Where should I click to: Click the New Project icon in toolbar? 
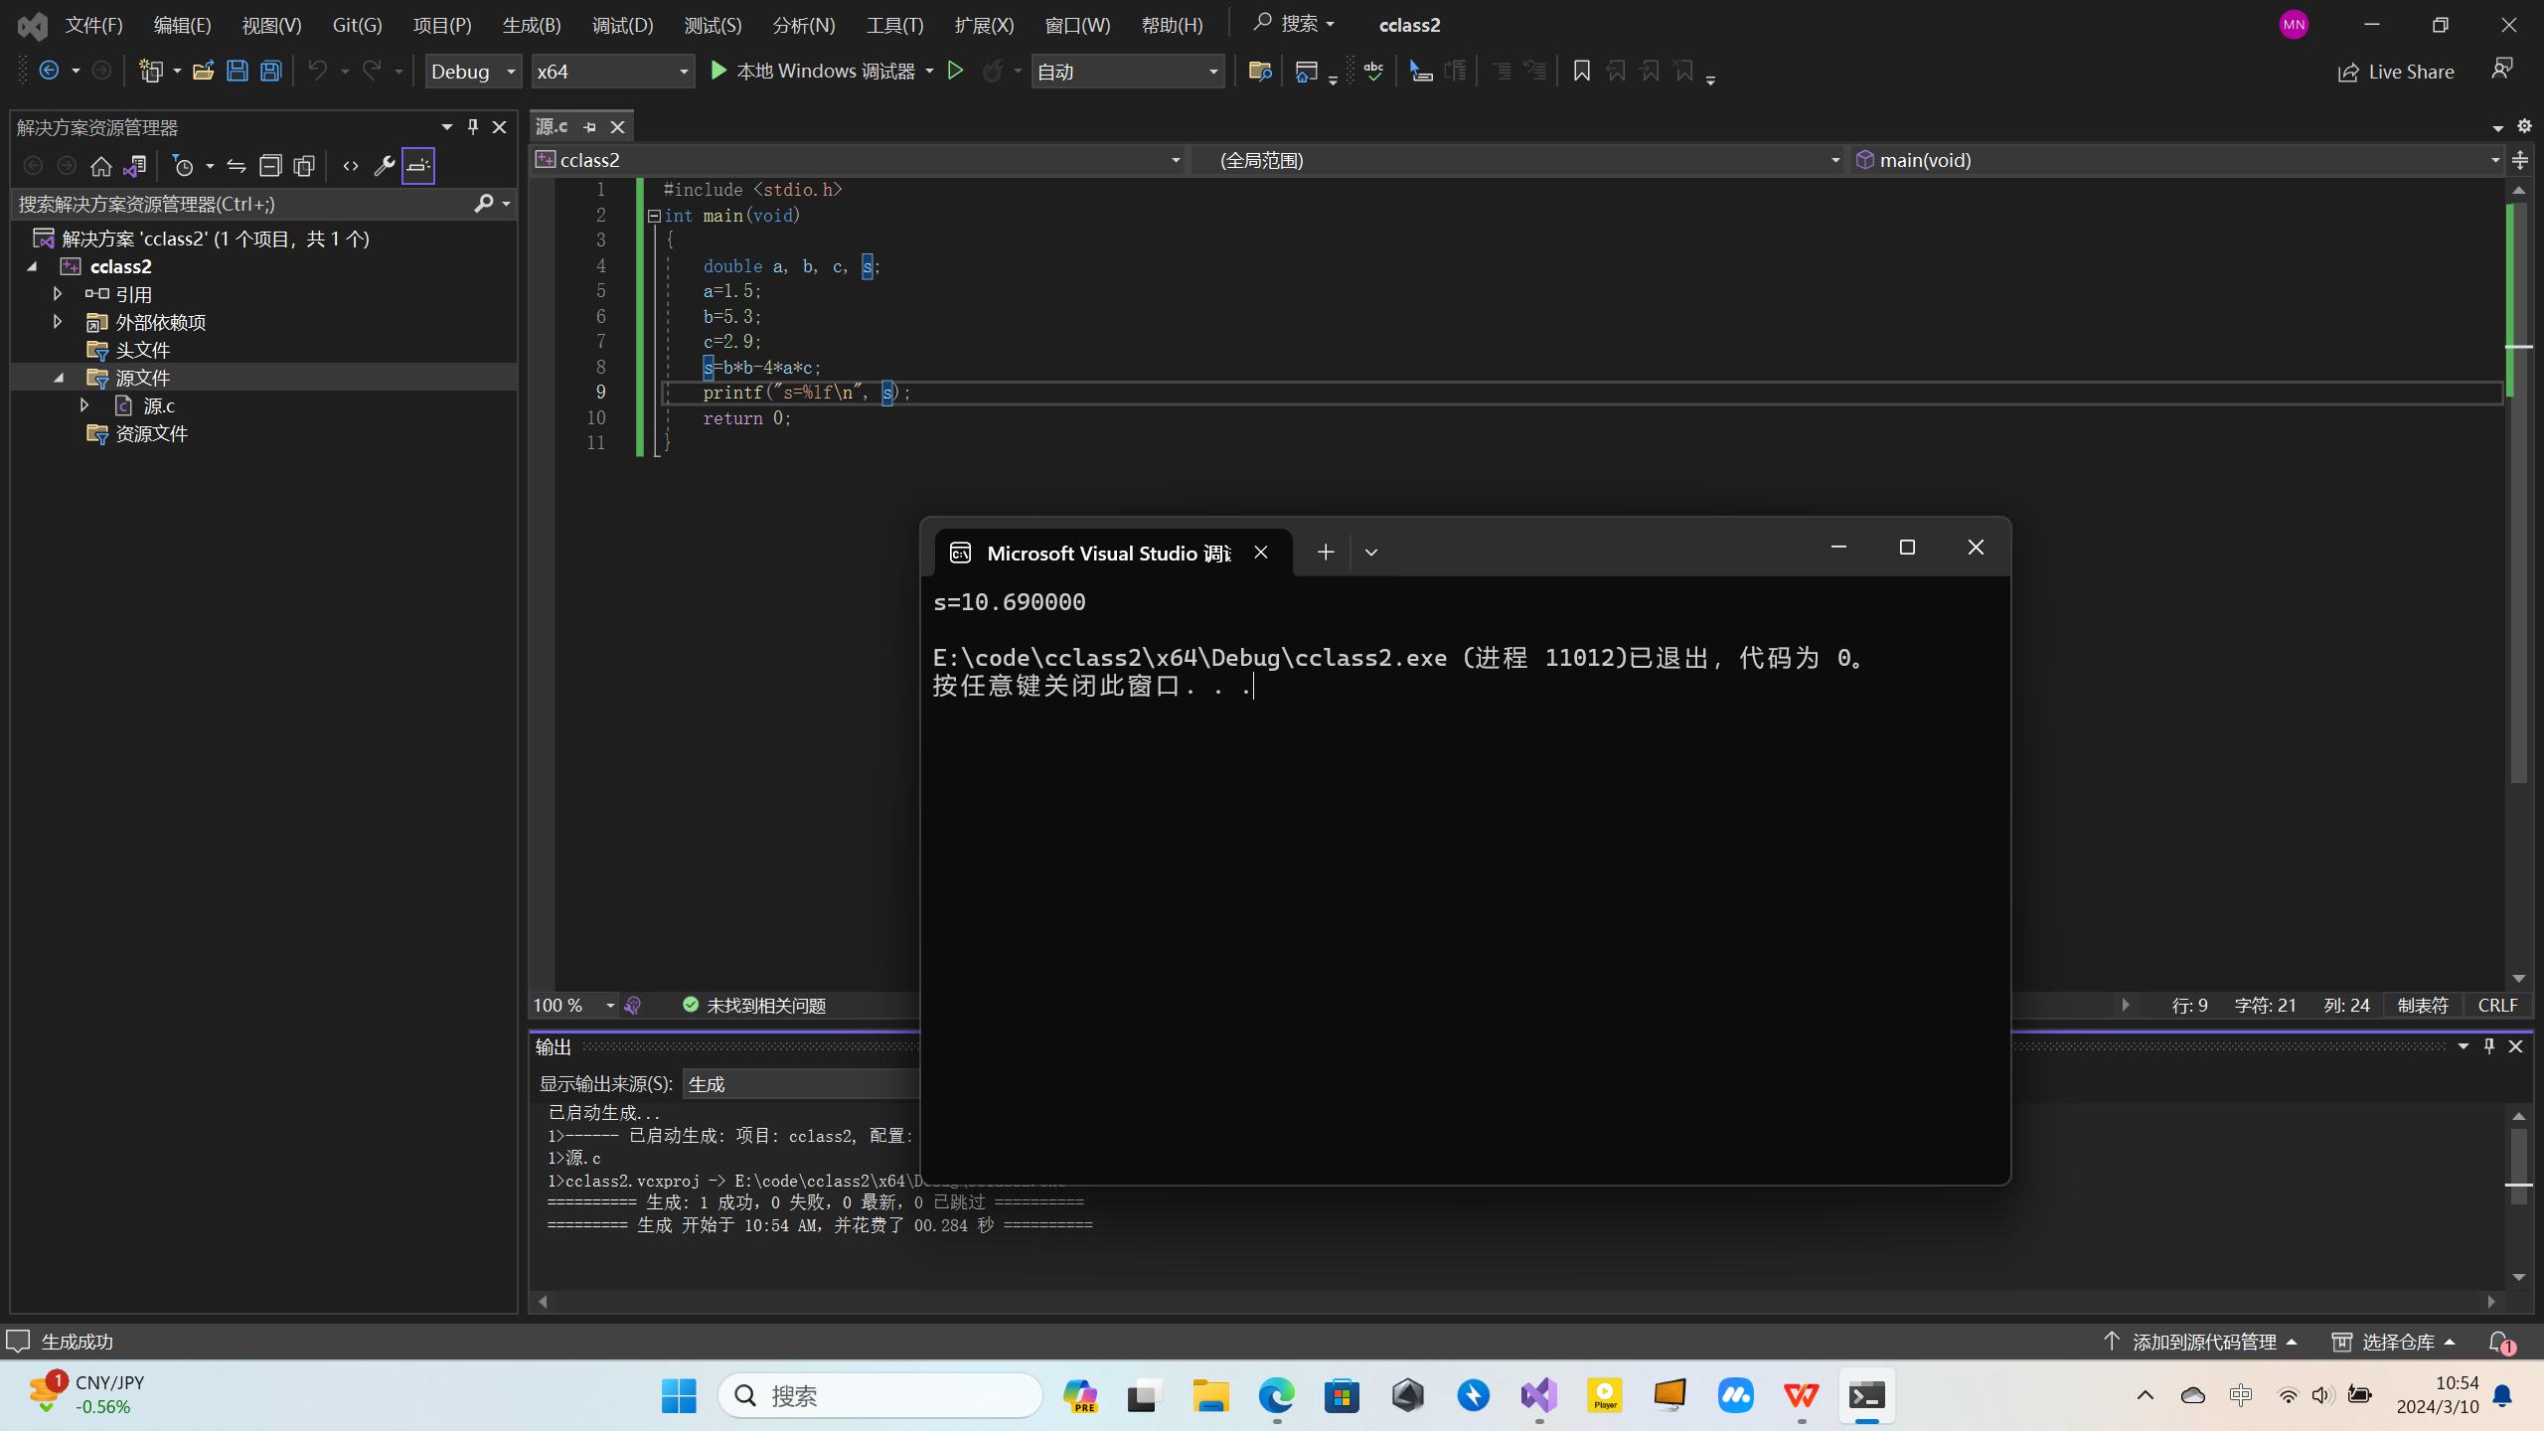[150, 71]
